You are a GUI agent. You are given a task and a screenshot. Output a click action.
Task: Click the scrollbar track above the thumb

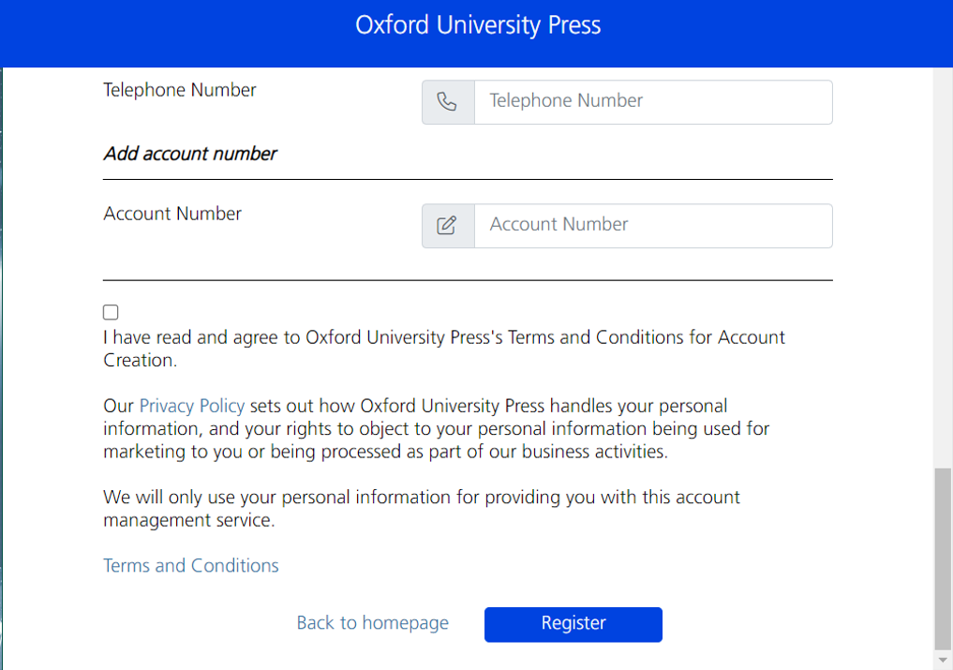[943, 267]
